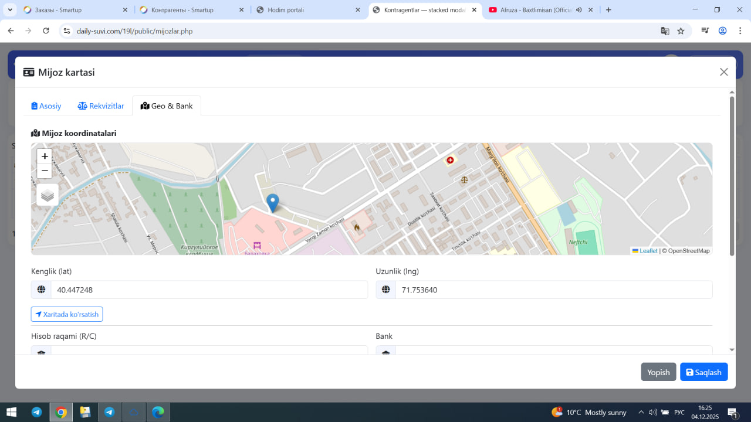751x422 pixels.
Task: Click the modal's vertical scrollbar
Action: (732, 176)
